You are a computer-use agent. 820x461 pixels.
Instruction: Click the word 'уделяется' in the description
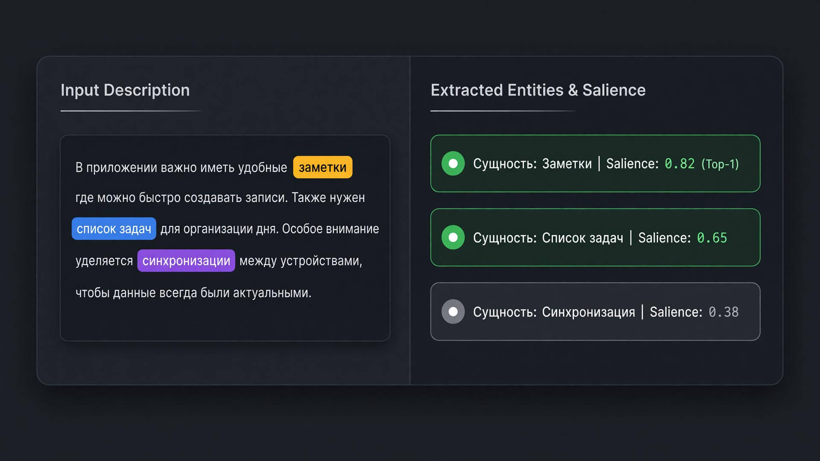(x=104, y=261)
